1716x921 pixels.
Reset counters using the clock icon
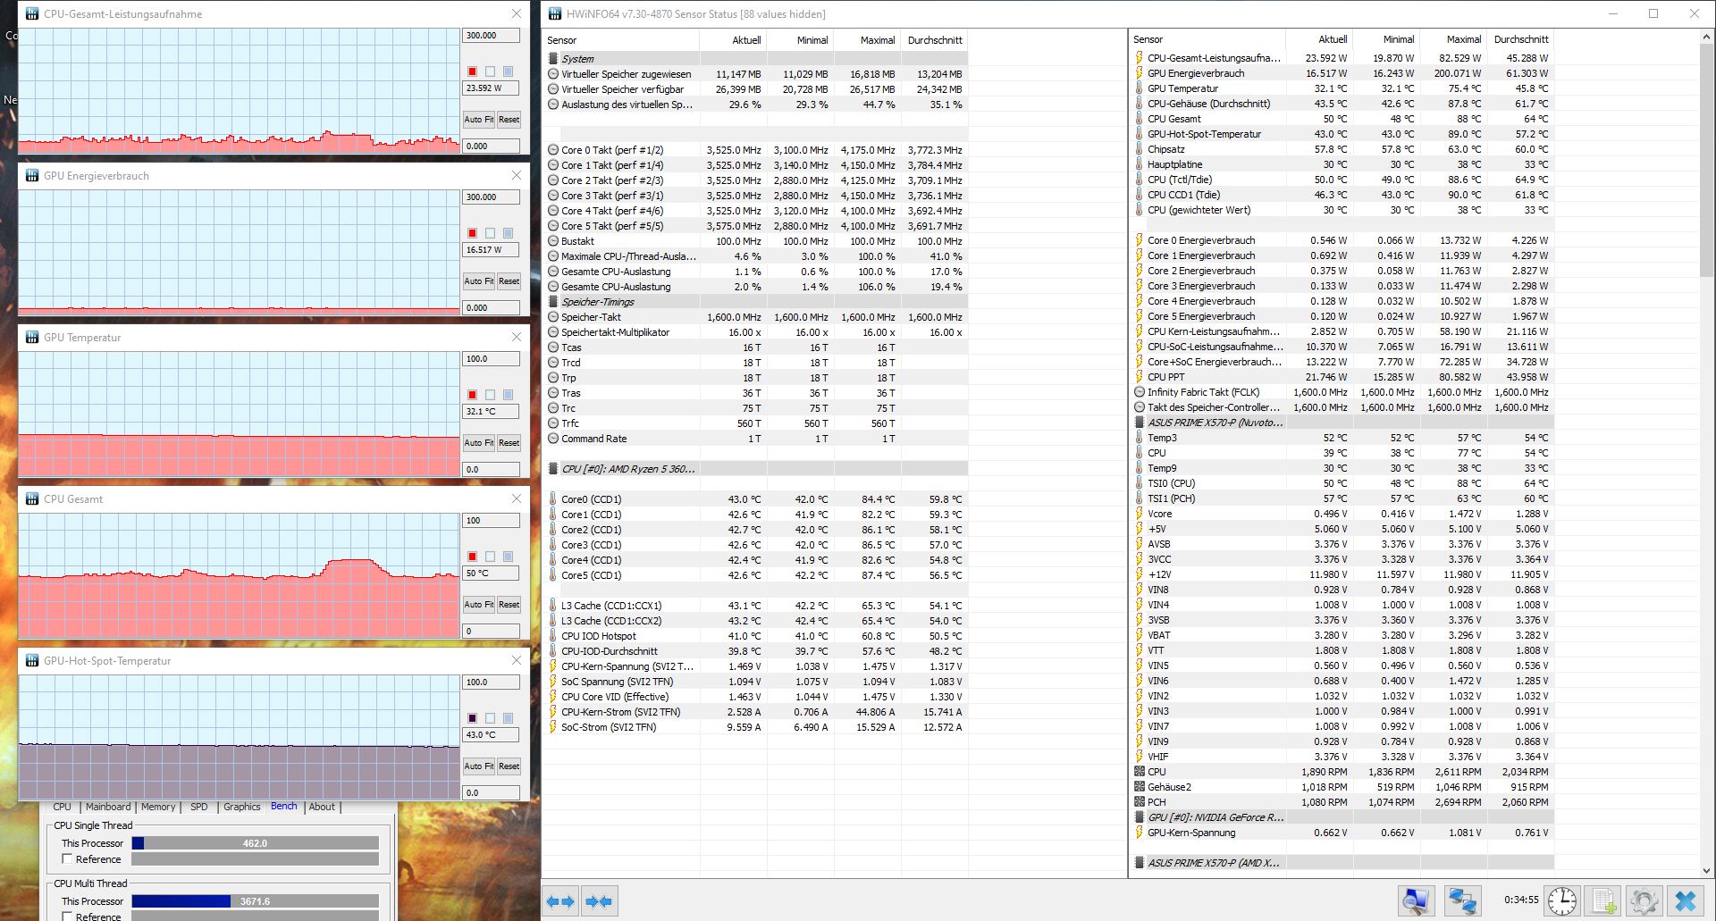click(1562, 900)
